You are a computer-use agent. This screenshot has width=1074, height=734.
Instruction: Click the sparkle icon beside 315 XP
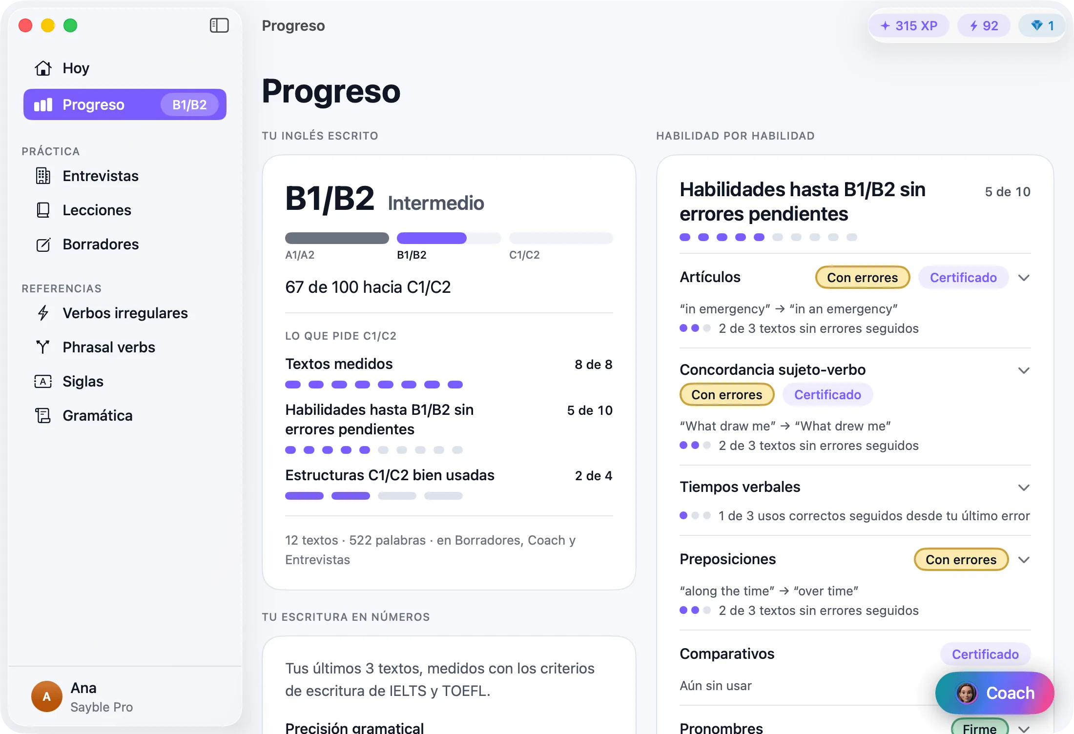point(885,26)
